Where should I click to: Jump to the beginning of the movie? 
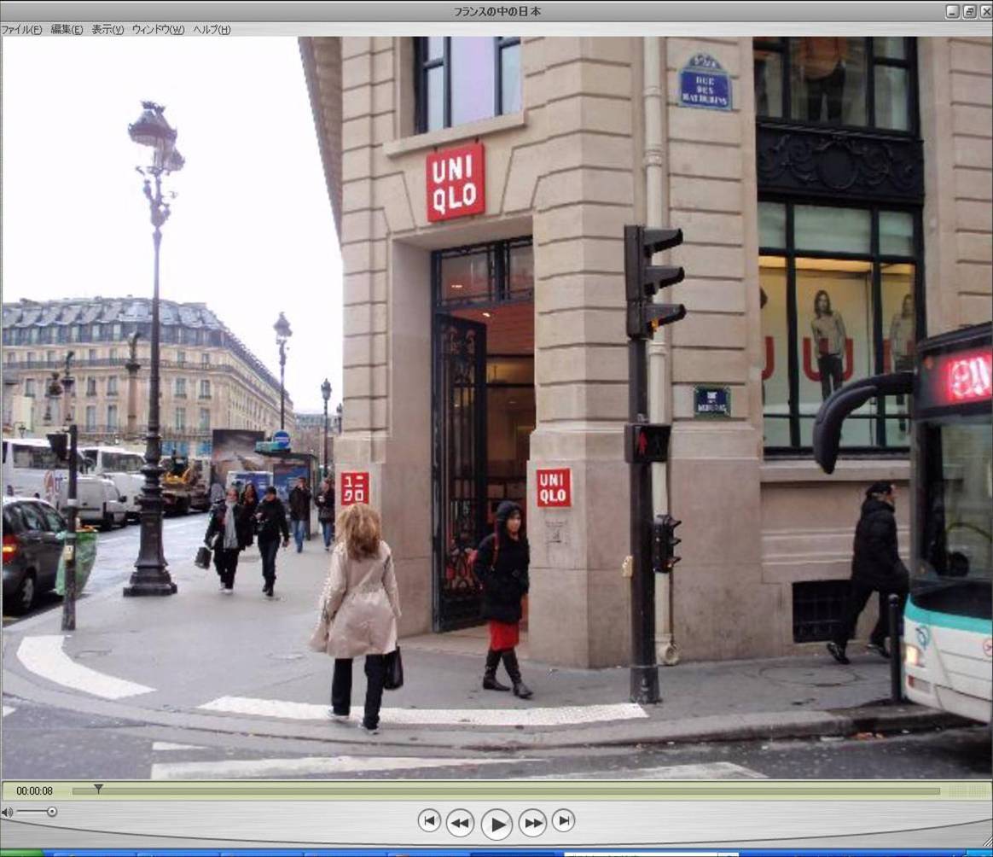point(429,821)
